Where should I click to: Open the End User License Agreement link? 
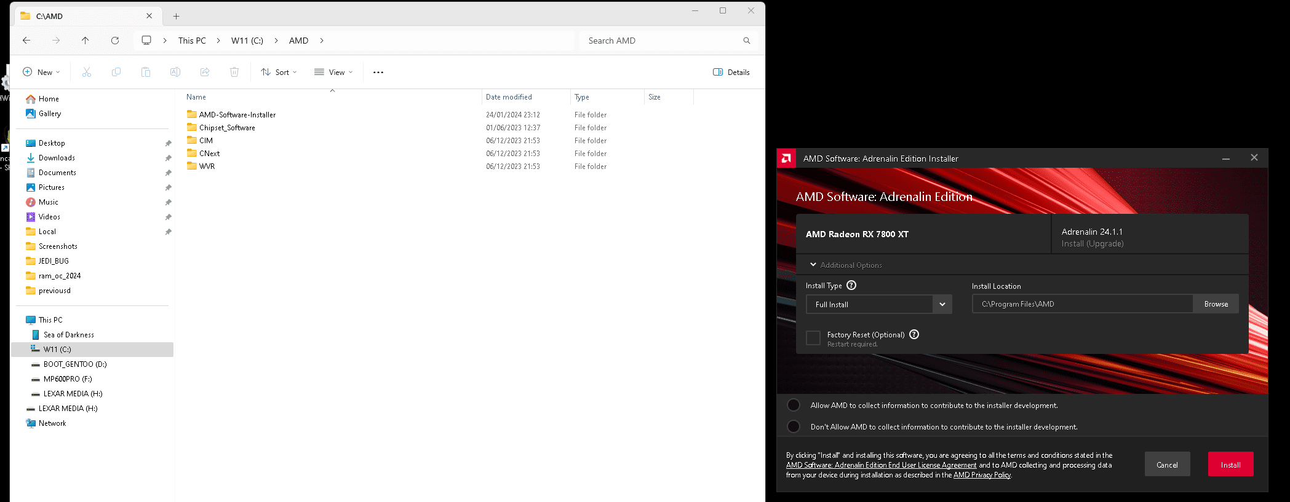[x=881, y=465]
